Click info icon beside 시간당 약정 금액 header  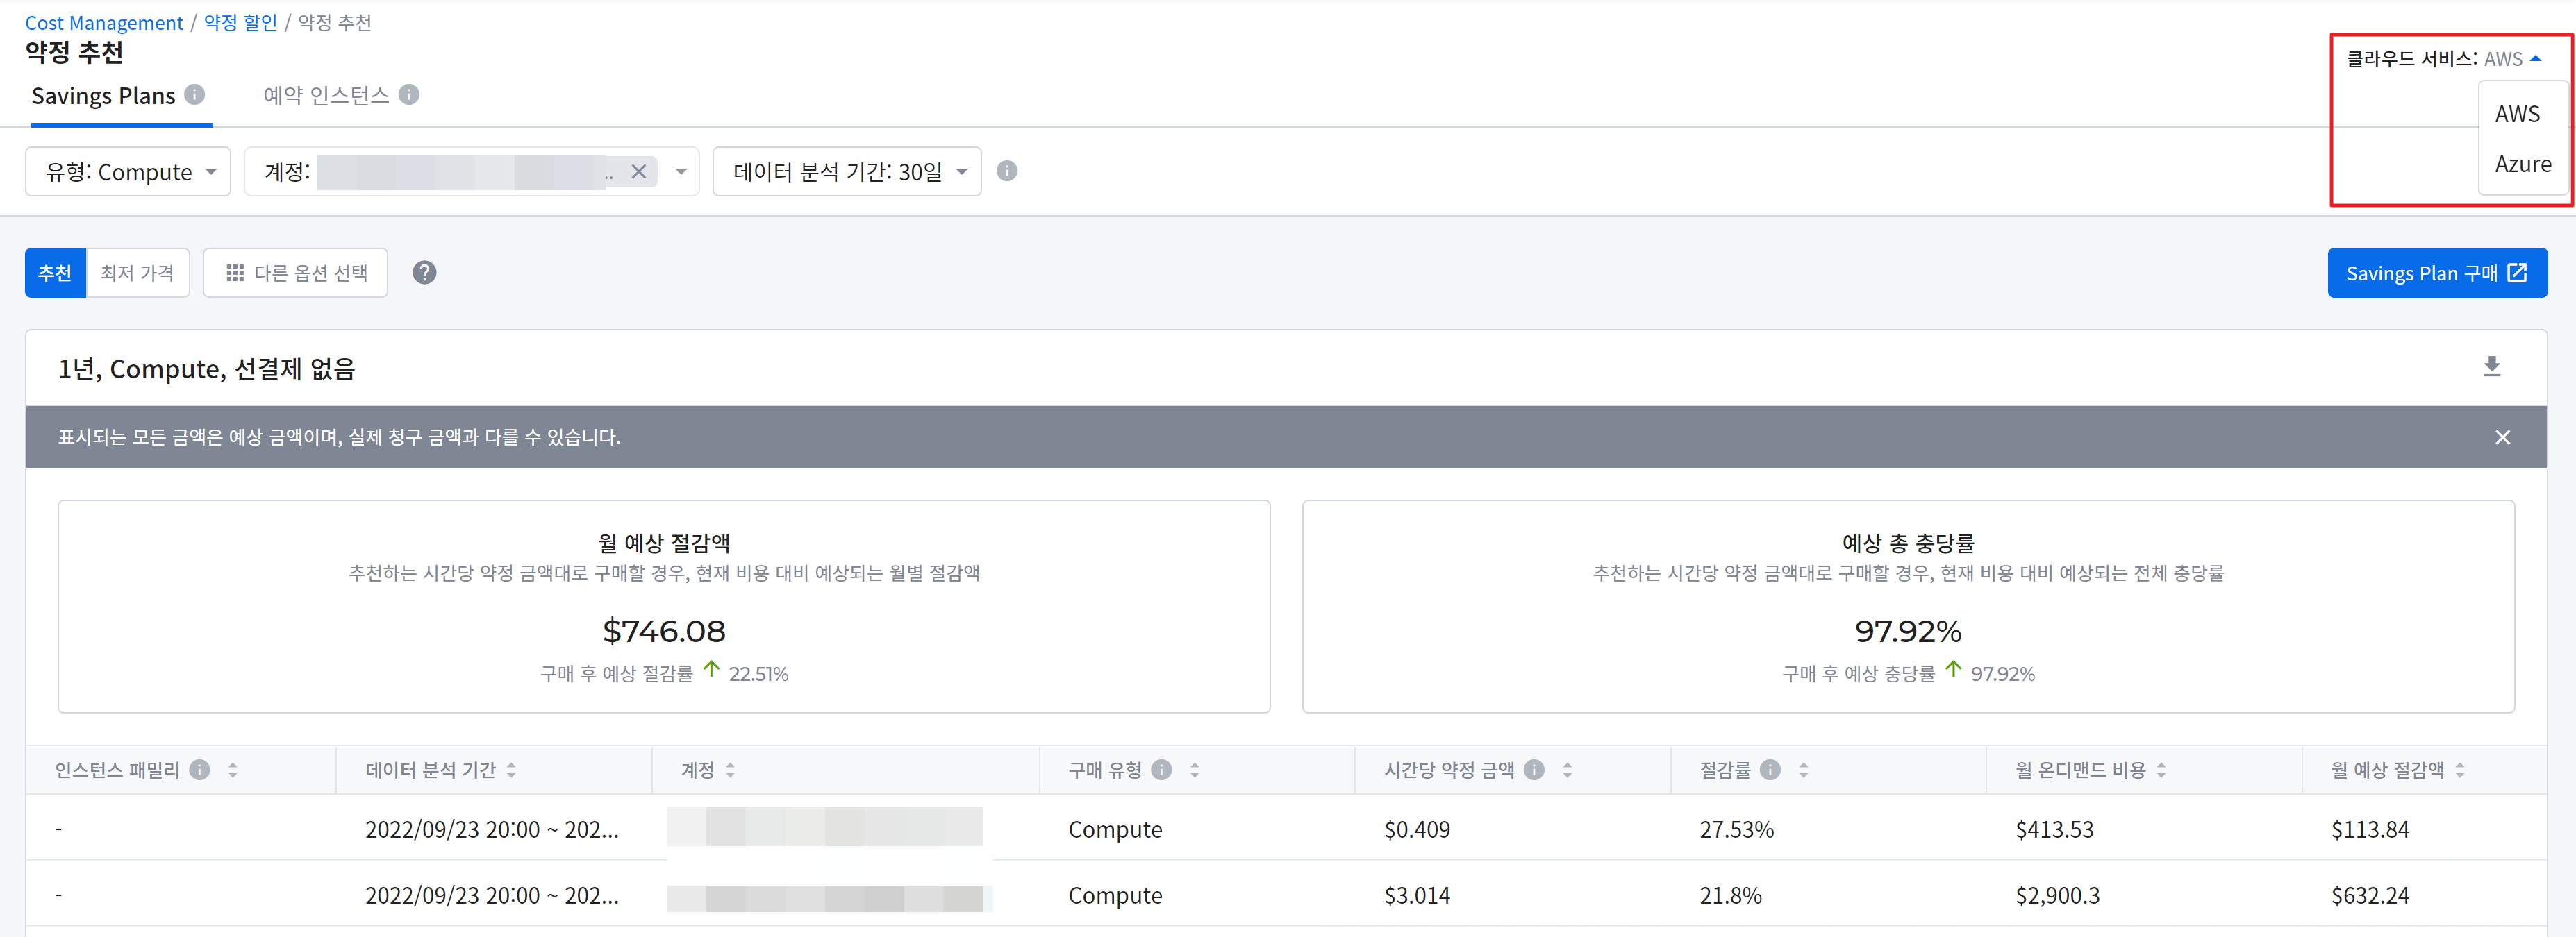click(x=1534, y=770)
